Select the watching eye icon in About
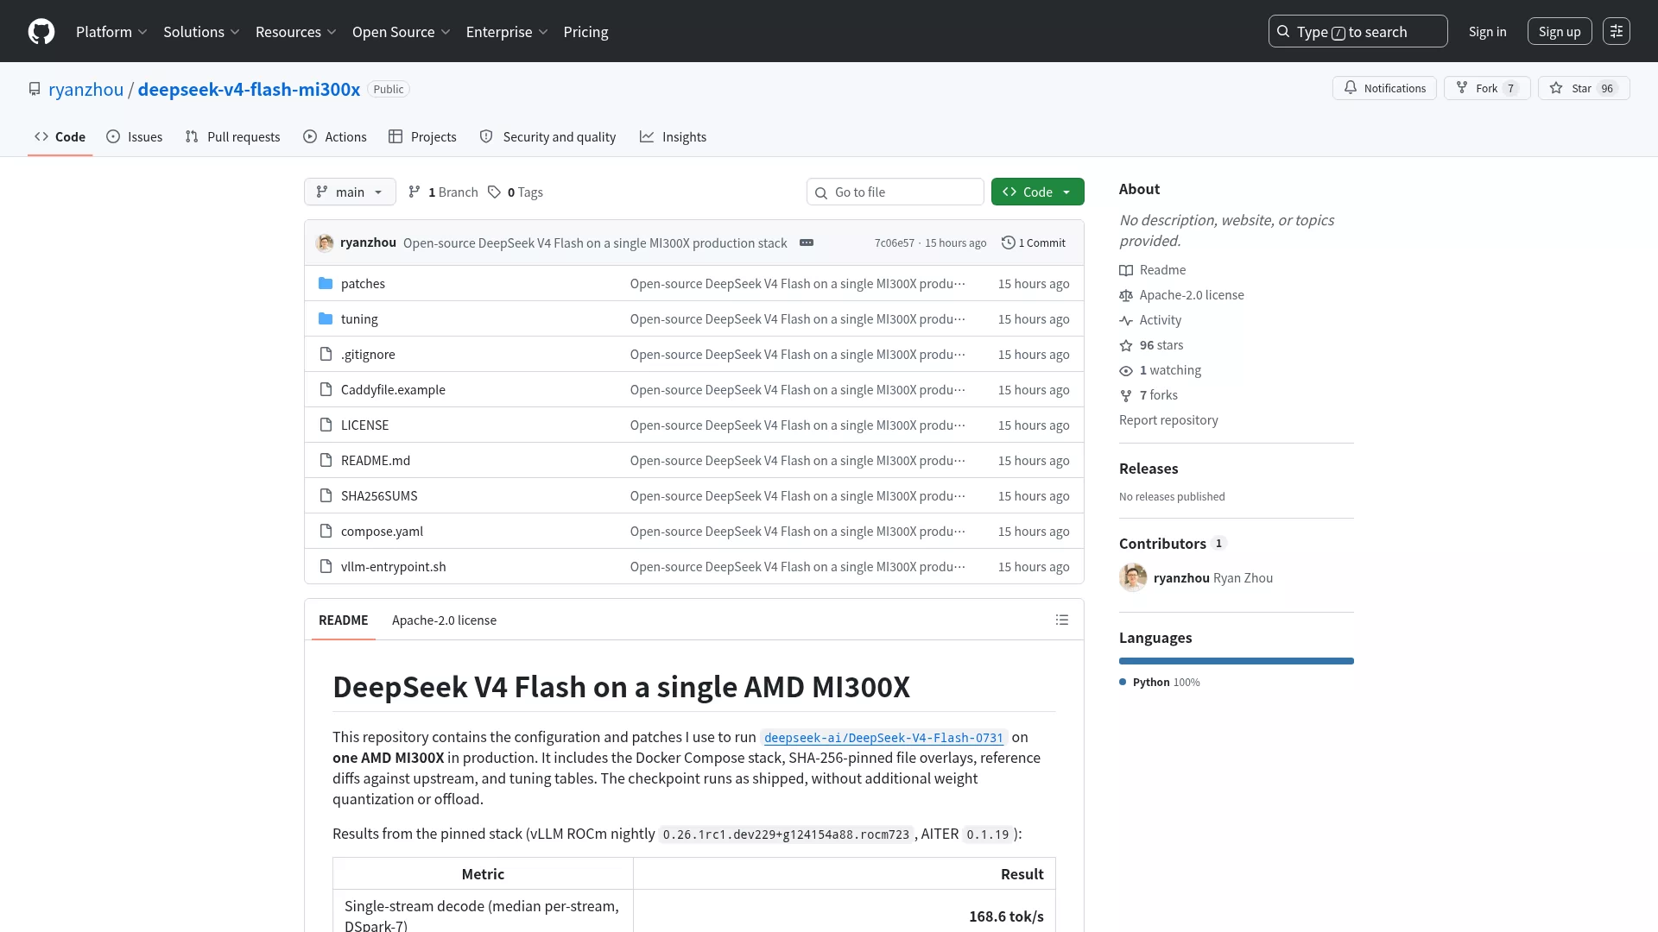Image resolution: width=1658 pixels, height=932 pixels. point(1126,371)
